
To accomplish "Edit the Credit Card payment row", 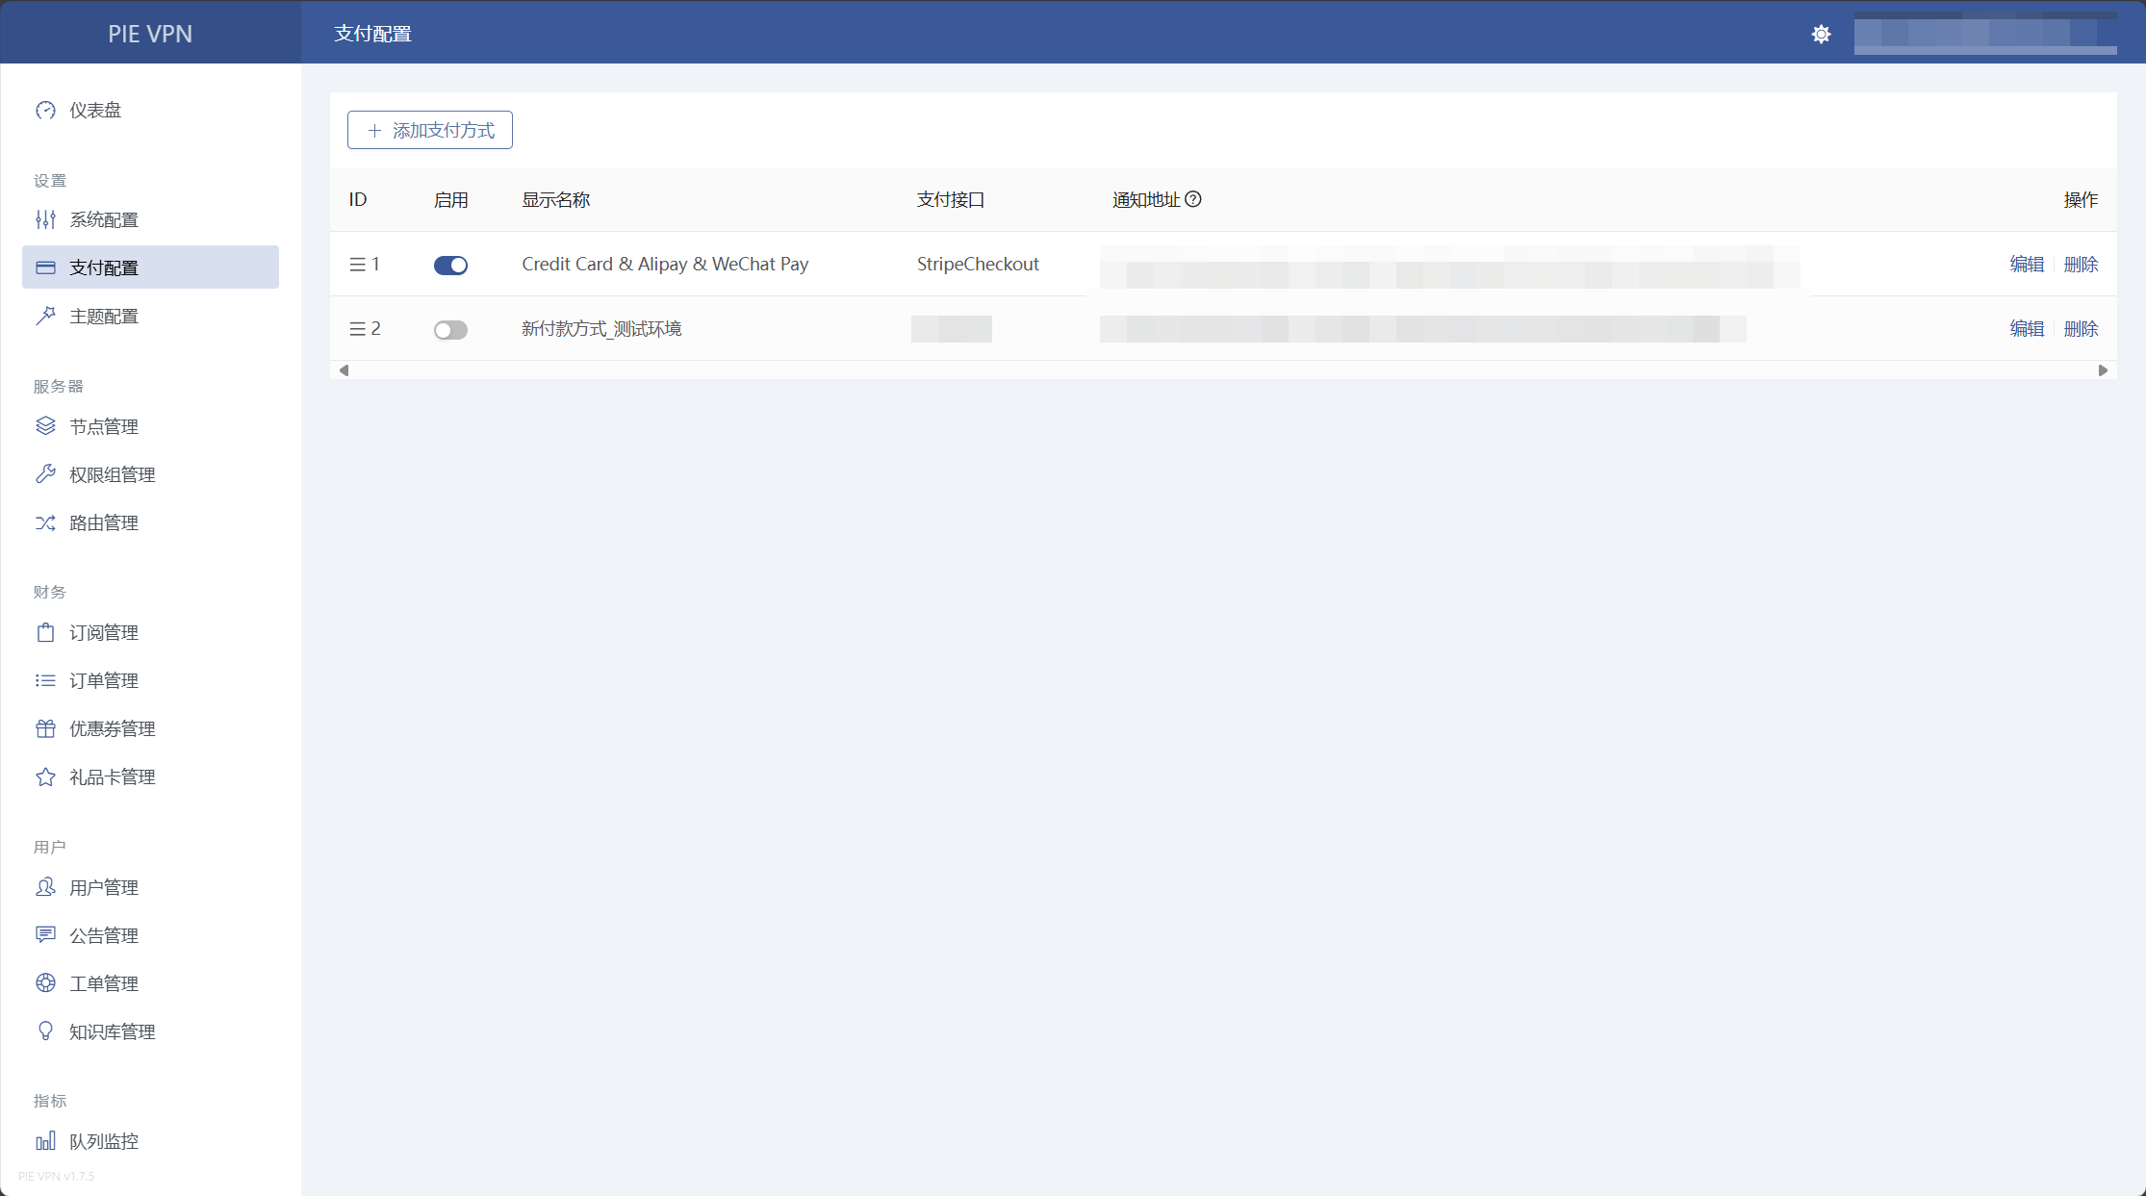I will [x=2027, y=265].
